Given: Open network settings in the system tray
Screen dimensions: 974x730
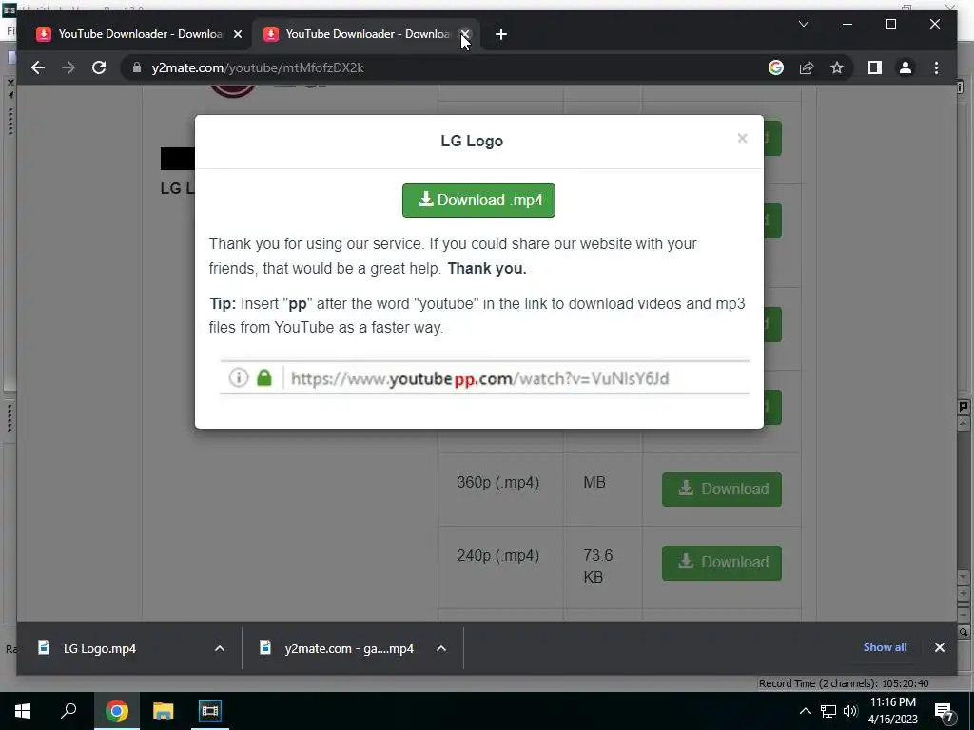Looking at the screenshot, I should coord(828,711).
